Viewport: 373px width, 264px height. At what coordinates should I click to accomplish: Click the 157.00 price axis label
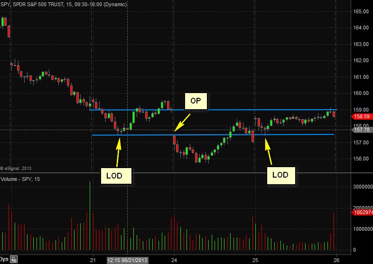pos(361,142)
